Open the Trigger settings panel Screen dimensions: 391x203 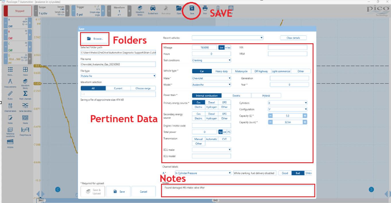point(88,11)
